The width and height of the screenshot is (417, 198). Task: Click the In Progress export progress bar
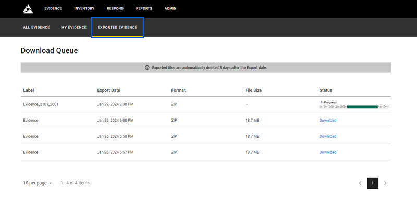tap(354, 107)
